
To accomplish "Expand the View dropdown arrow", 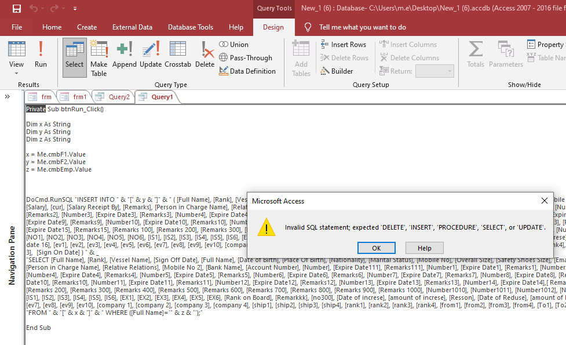I will pyautogui.click(x=16, y=74).
